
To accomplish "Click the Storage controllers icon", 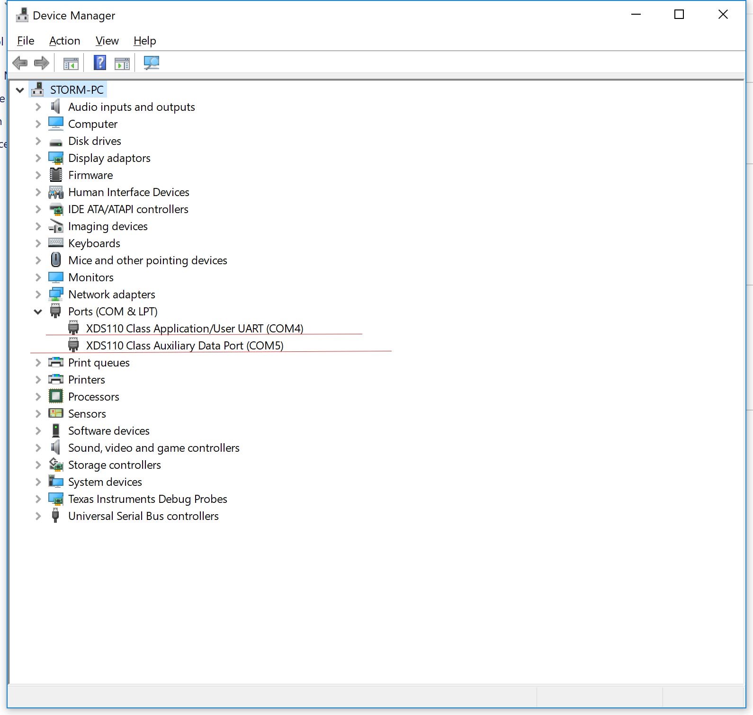I will [56, 465].
